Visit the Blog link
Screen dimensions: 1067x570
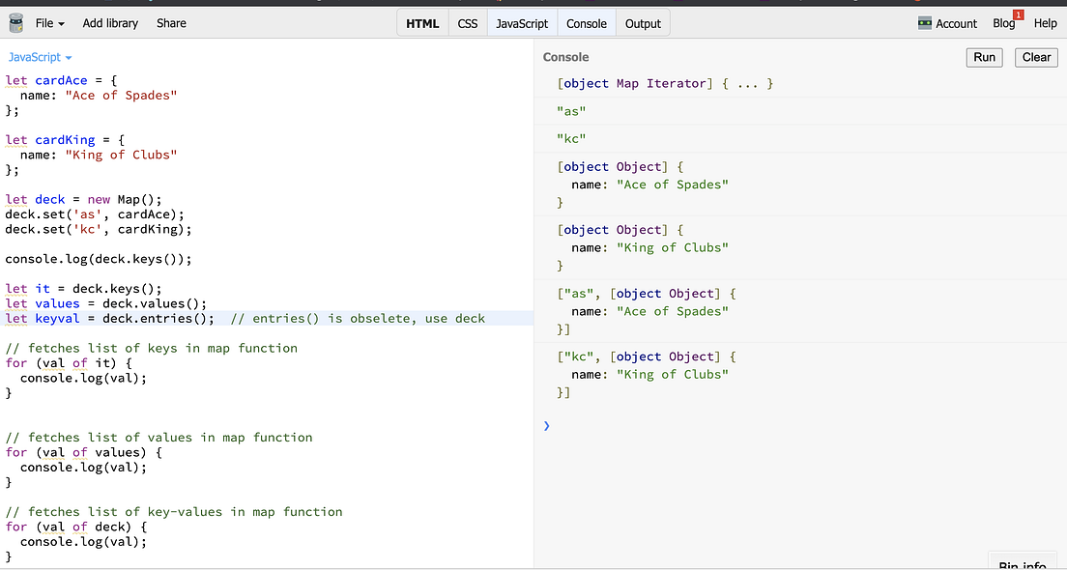pyautogui.click(x=1003, y=22)
